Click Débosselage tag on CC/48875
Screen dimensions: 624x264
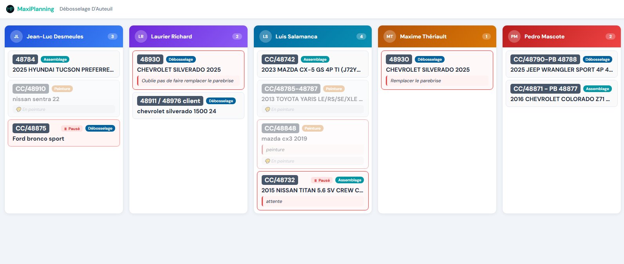[x=100, y=128]
